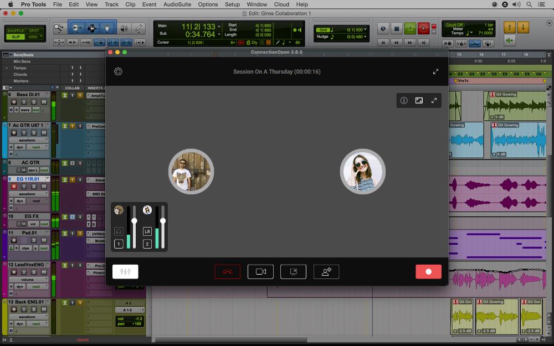
Task: Open ConnectionOpen settings with the gear icon
Action: [118, 71]
